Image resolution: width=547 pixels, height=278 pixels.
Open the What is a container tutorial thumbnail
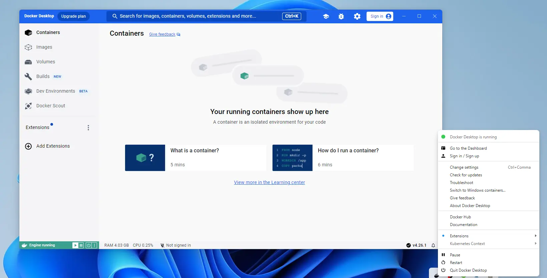[x=145, y=158]
